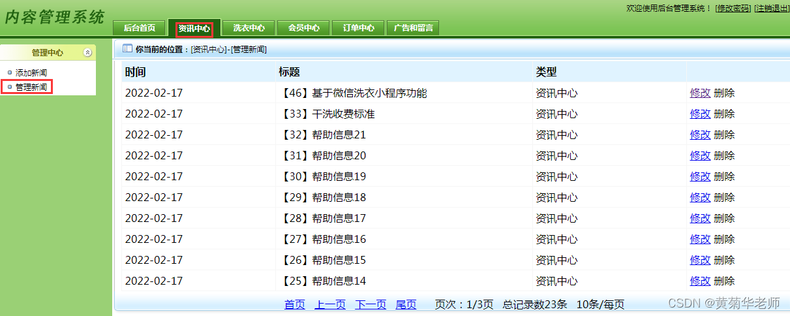Viewport: 790px width, 316px height.
Task: Select the 订单中心 tab
Action: (359, 28)
